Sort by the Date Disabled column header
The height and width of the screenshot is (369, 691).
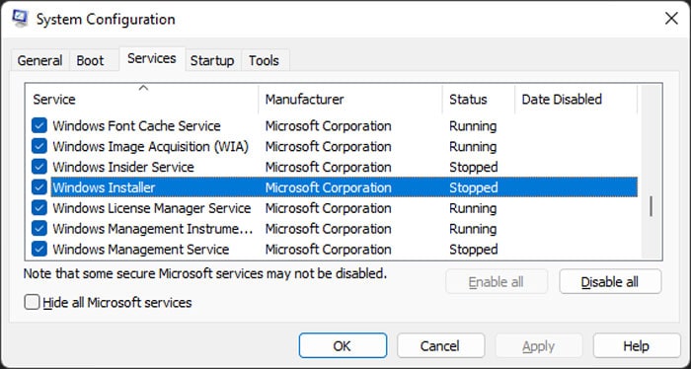pos(576,99)
